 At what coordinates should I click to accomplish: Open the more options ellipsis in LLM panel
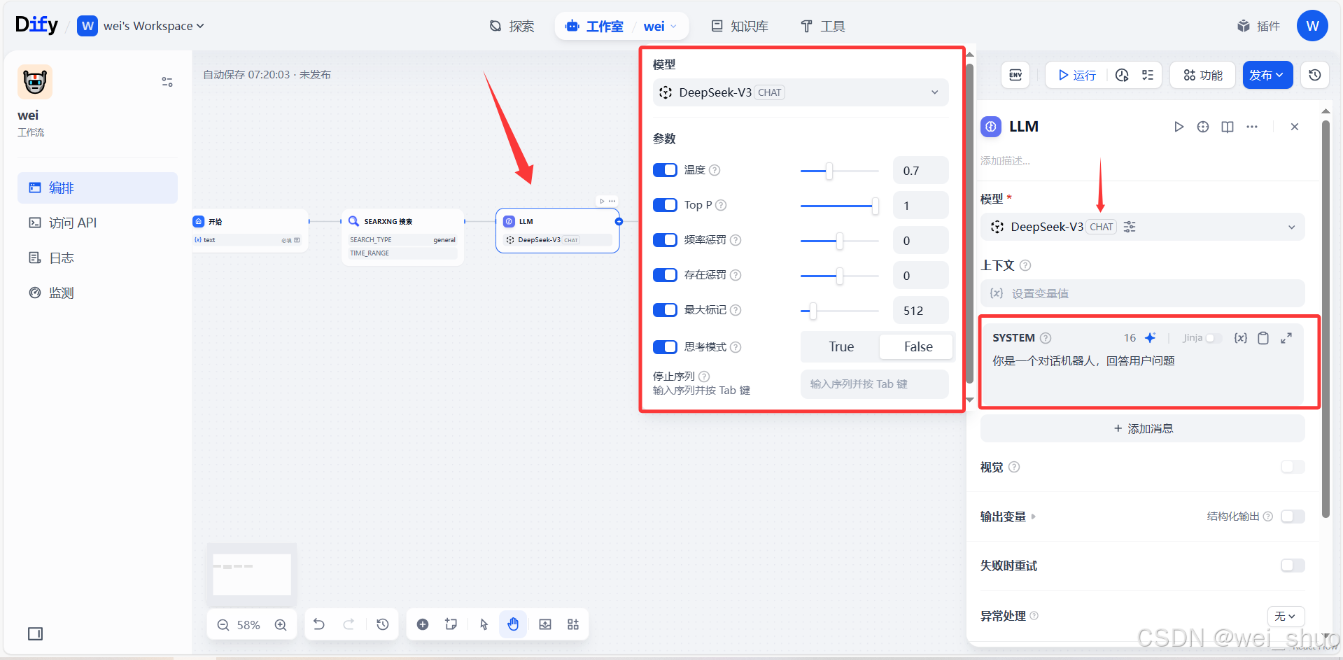pyautogui.click(x=1252, y=127)
